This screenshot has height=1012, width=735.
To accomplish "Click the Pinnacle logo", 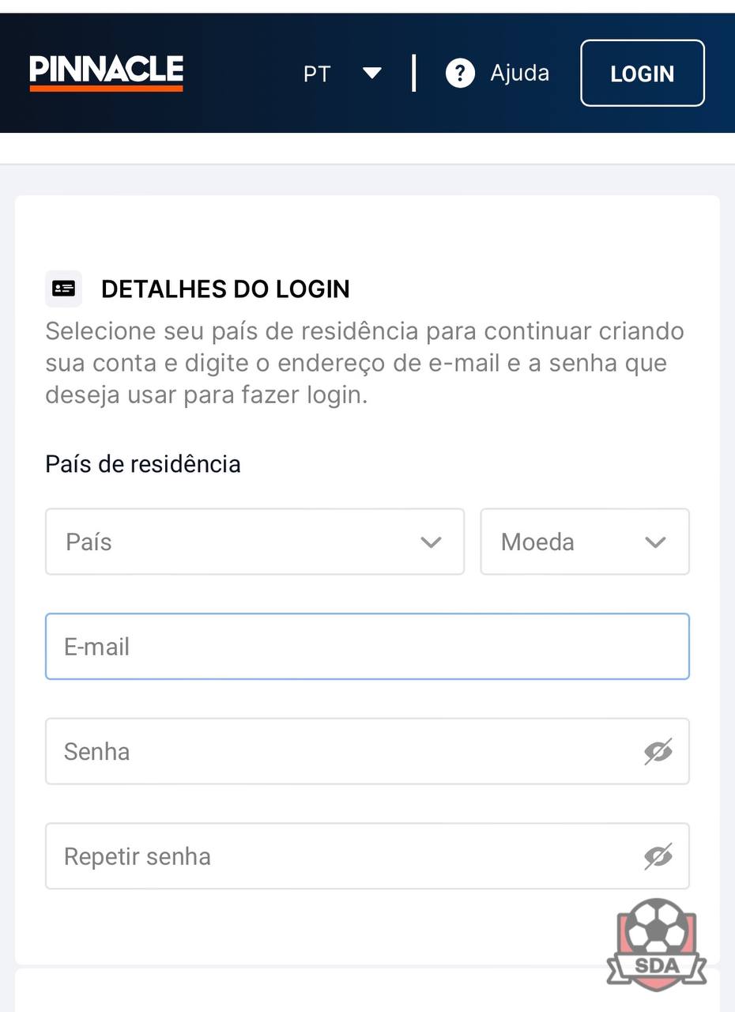I will (x=107, y=73).
